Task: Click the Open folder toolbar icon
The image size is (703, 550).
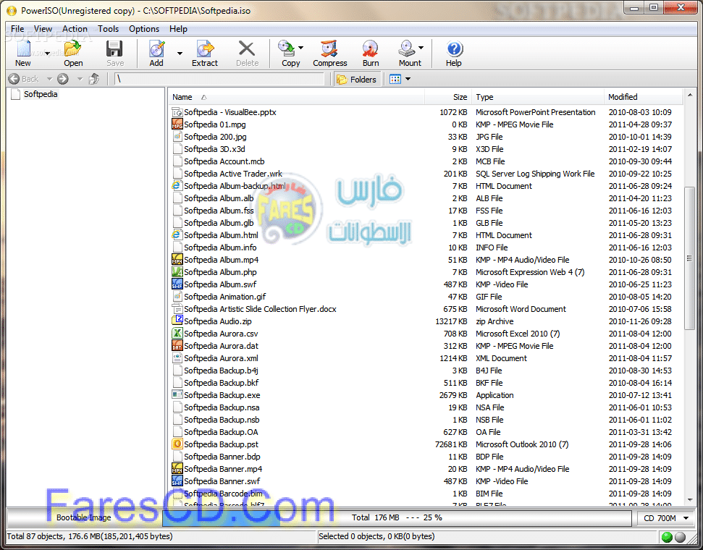Action: pyautogui.click(x=72, y=48)
